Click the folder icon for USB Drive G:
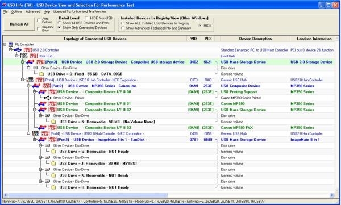This screenshot has width=341, height=205. [x=53, y=152]
